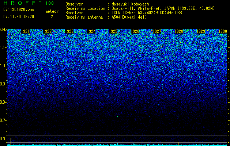The height and width of the screenshot is (146, 230).
Task: Click the 0.7 kHz axis label
Action: point(3,120)
